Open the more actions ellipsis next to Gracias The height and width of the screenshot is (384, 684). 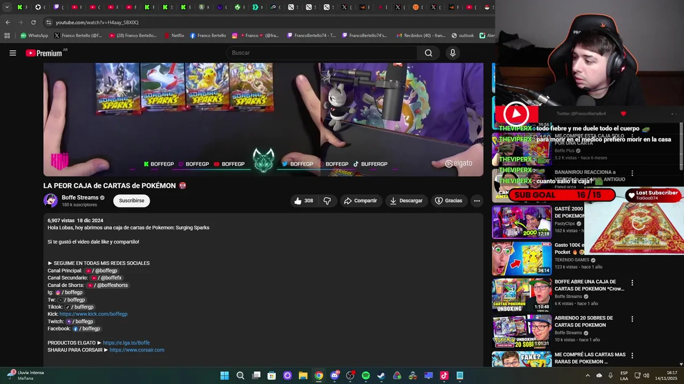point(477,201)
